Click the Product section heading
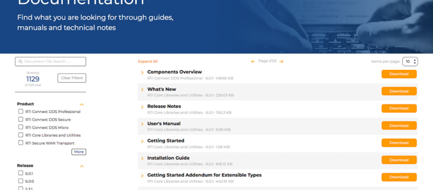 [25, 104]
